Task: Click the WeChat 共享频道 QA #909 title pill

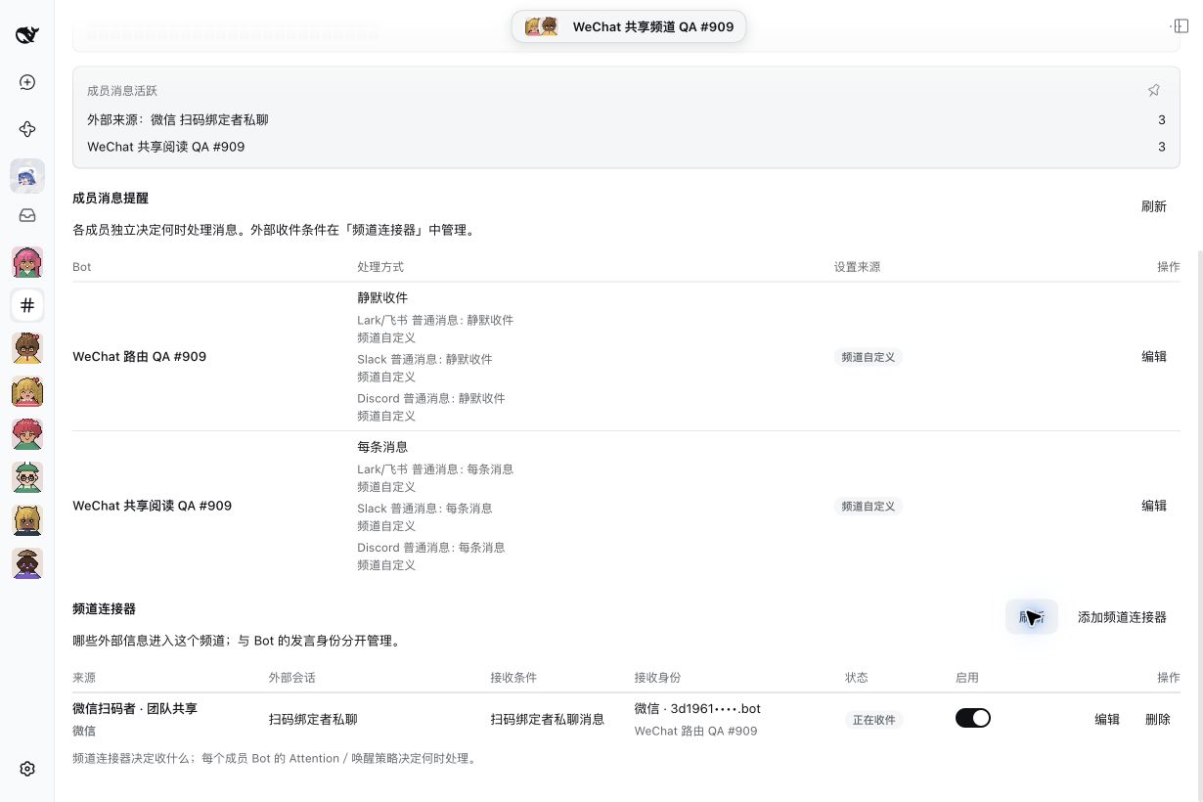Action: pyautogui.click(x=629, y=26)
